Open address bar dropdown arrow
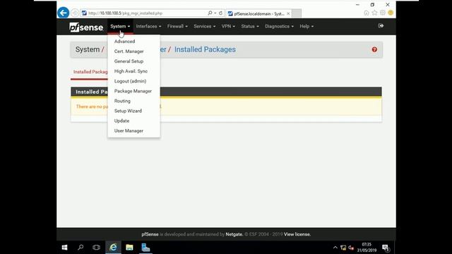Screen dimensions: 452x254 tap(215, 13)
